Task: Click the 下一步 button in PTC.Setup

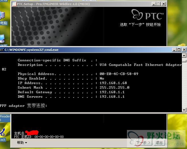Action: coord(143,143)
